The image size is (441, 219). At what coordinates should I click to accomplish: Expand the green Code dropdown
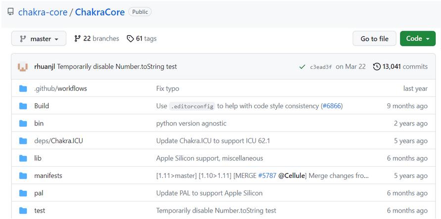click(417, 39)
